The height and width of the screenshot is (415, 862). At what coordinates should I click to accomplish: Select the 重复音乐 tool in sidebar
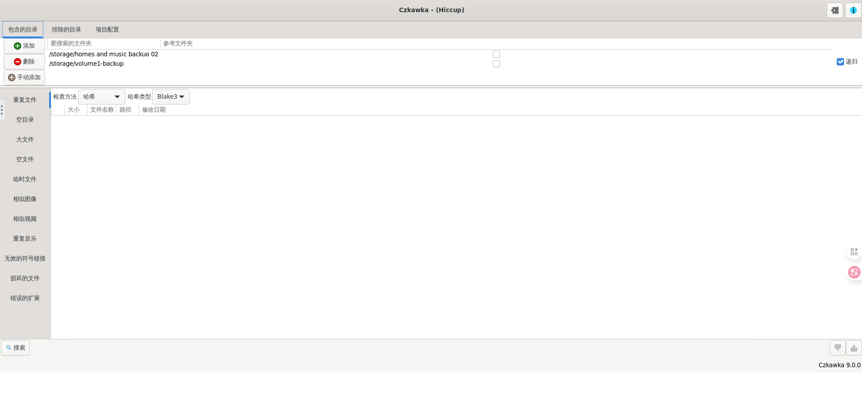[25, 239]
